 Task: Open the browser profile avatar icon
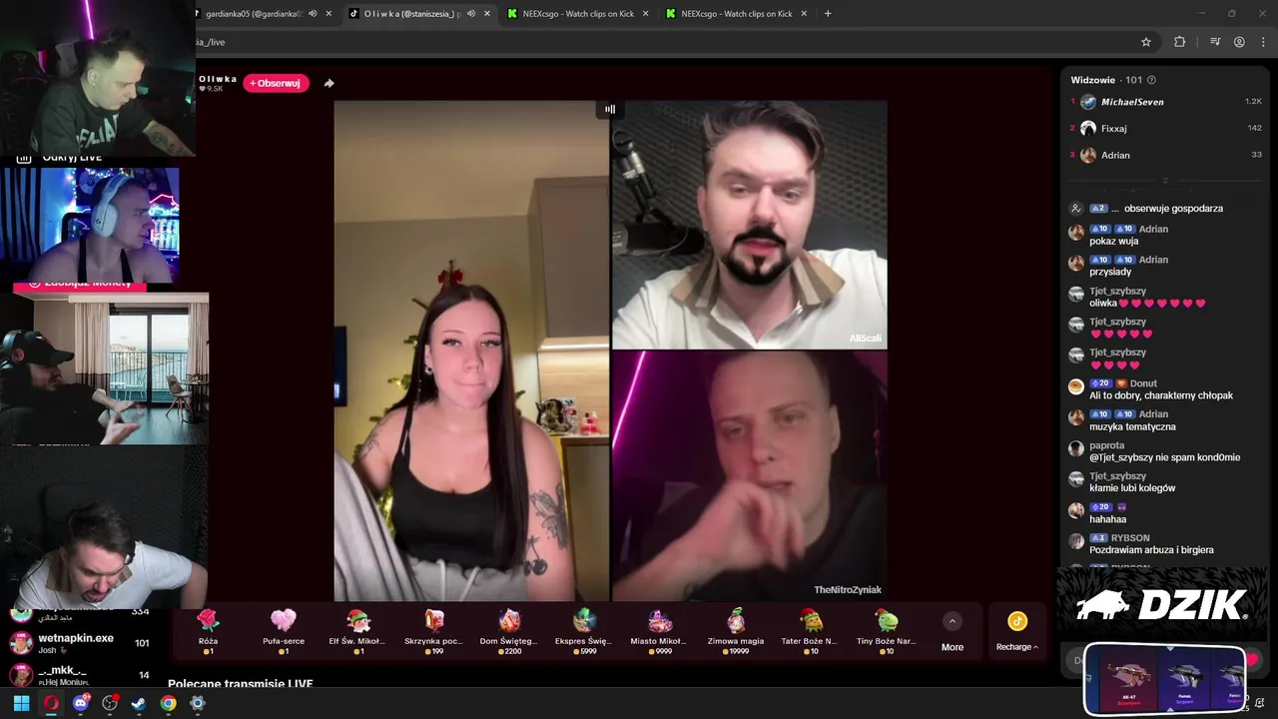click(x=1239, y=42)
